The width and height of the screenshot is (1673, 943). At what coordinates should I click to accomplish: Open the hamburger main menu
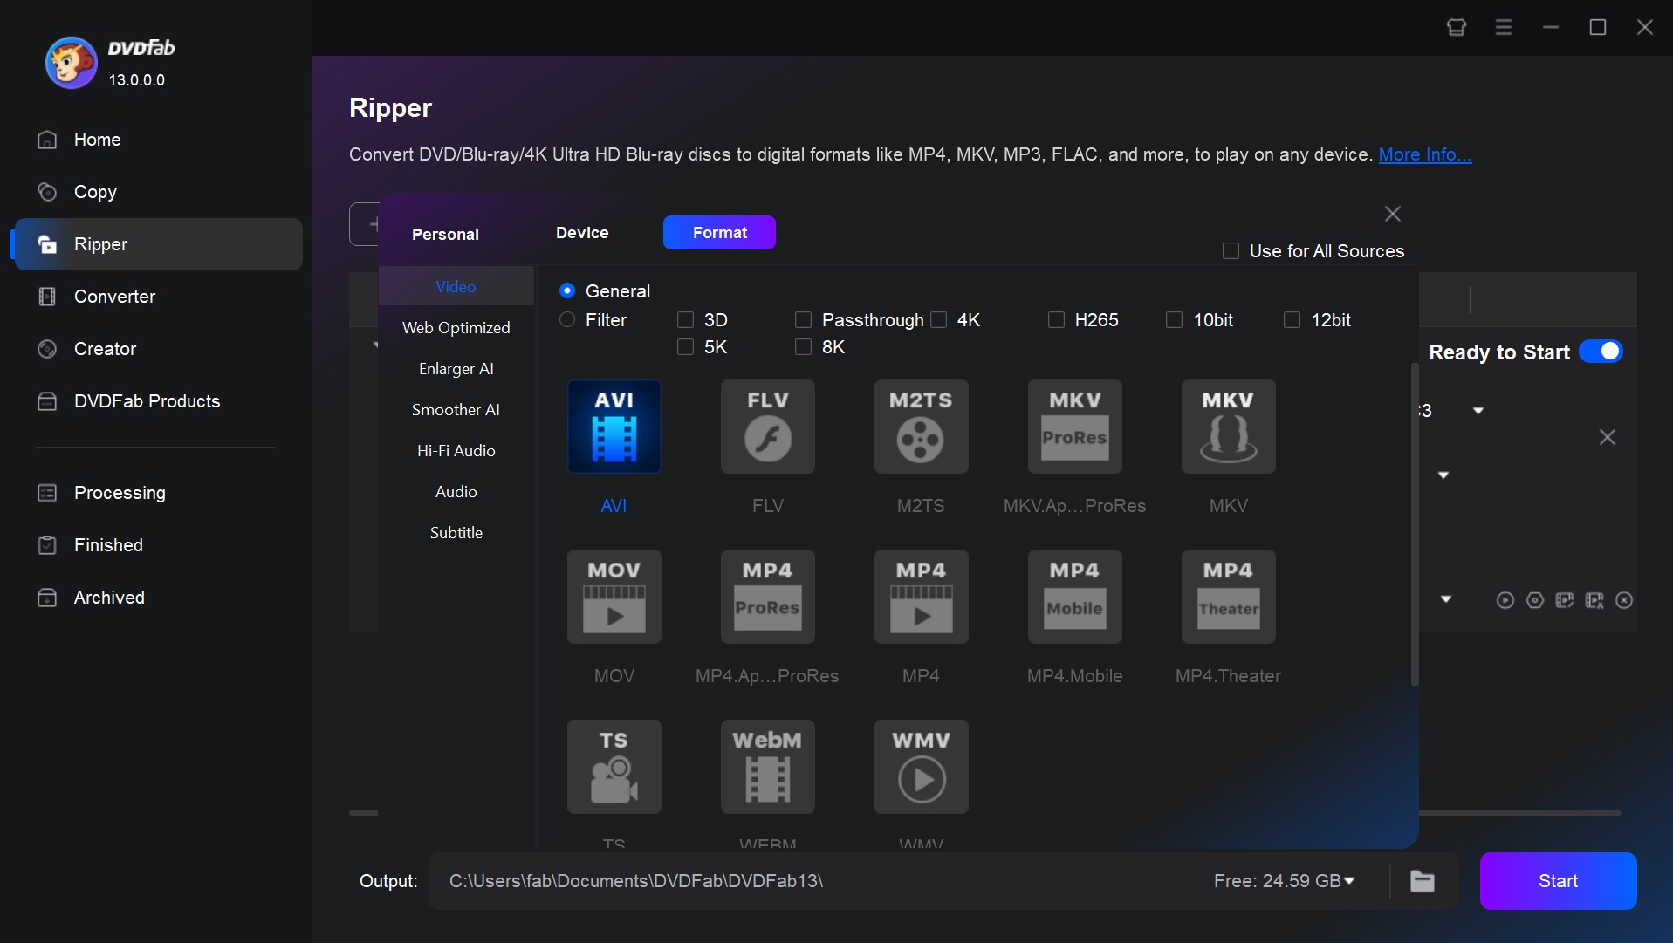pyautogui.click(x=1503, y=27)
